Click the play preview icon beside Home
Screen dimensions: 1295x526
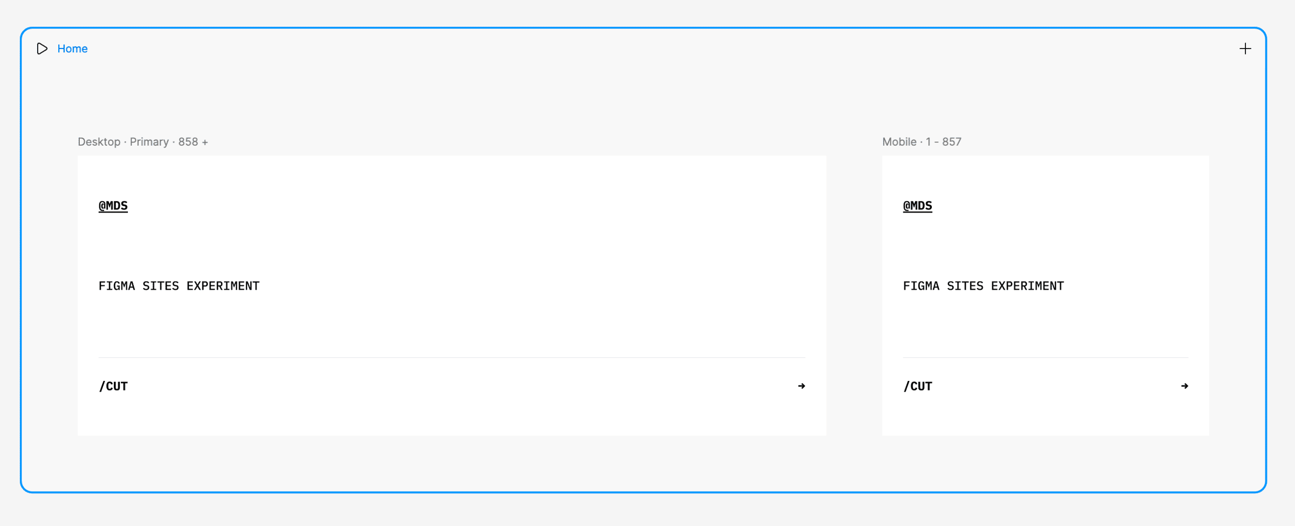click(x=42, y=49)
